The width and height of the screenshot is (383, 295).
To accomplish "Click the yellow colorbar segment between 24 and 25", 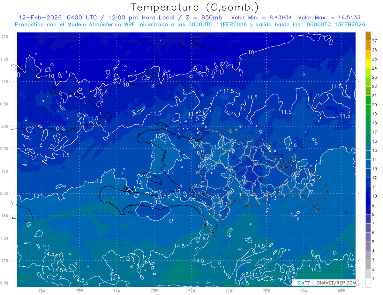I will tap(368, 64).
